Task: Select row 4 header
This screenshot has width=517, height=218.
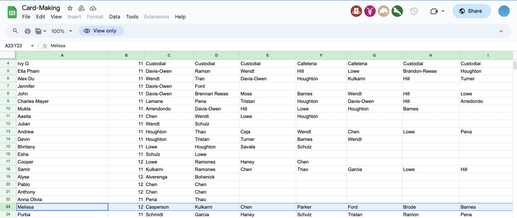Action: [x=8, y=63]
